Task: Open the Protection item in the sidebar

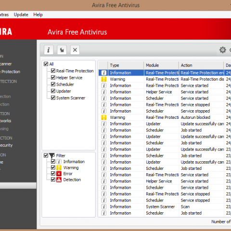Action: point(10,72)
